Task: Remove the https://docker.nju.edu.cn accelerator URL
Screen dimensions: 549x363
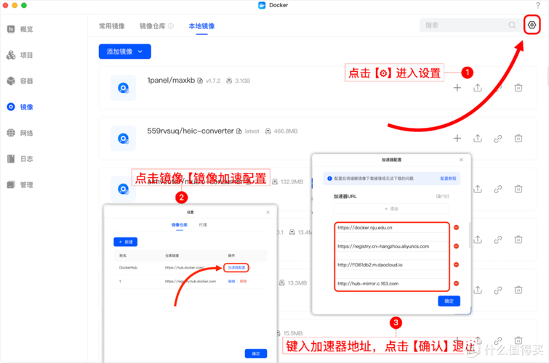Action: [456, 227]
